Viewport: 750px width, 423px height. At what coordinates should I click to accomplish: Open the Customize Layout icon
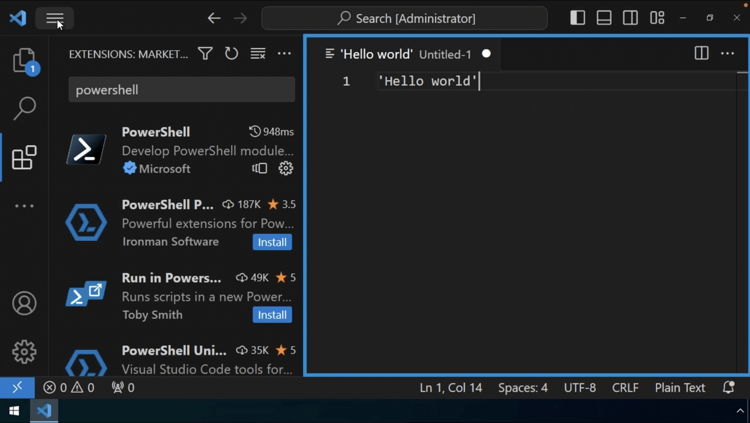tap(657, 18)
